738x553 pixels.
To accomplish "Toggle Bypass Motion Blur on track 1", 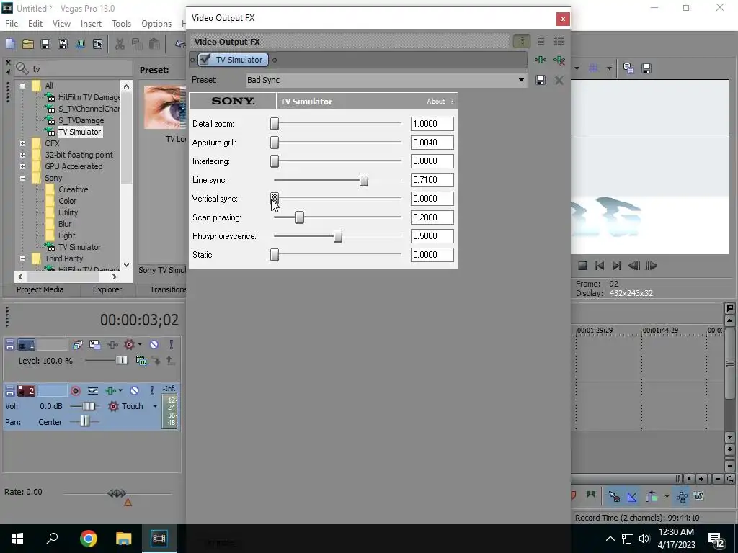I will click(x=77, y=345).
